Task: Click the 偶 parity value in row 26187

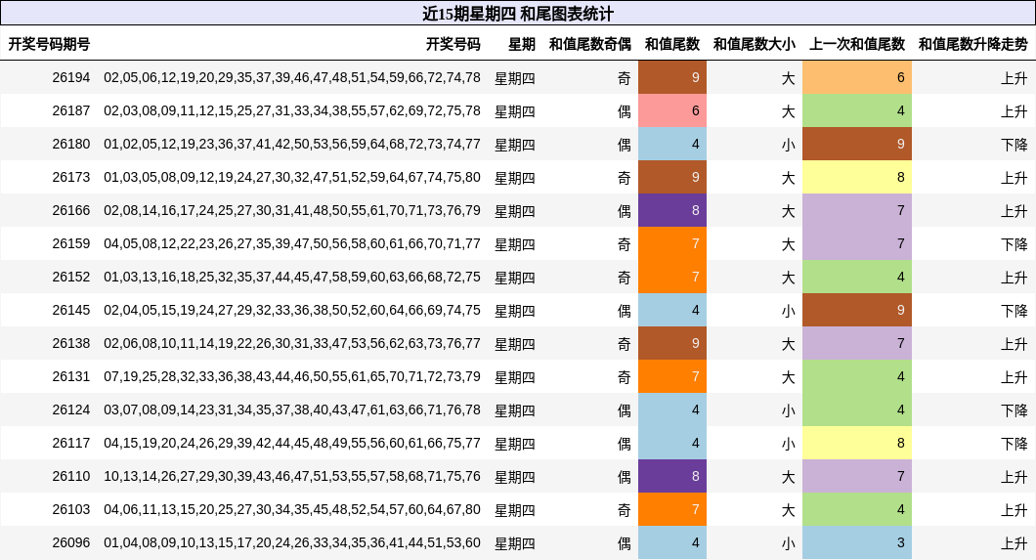Action: tap(625, 111)
